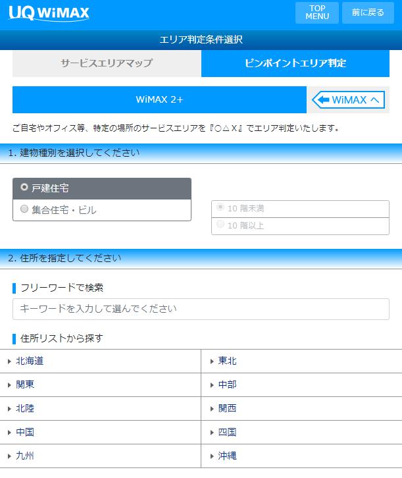Choose the 10 階未満 radio option
Viewport: 402px width, 478px height.
220,207
